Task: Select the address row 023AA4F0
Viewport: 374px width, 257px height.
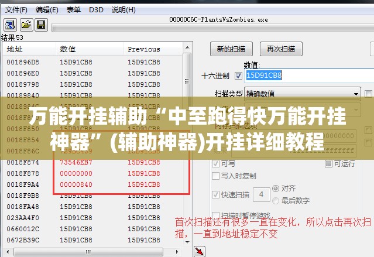Action: [92, 218]
